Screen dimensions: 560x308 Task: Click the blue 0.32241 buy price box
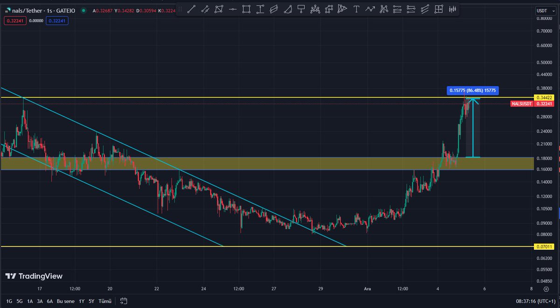pos(57,21)
